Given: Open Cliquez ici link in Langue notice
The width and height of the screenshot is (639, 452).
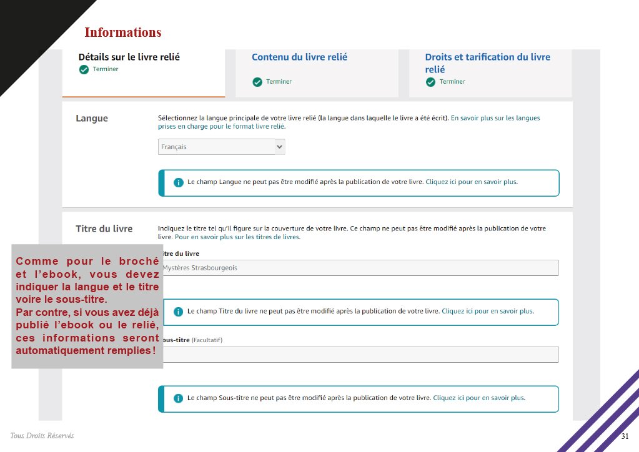Looking at the screenshot, I should (472, 182).
